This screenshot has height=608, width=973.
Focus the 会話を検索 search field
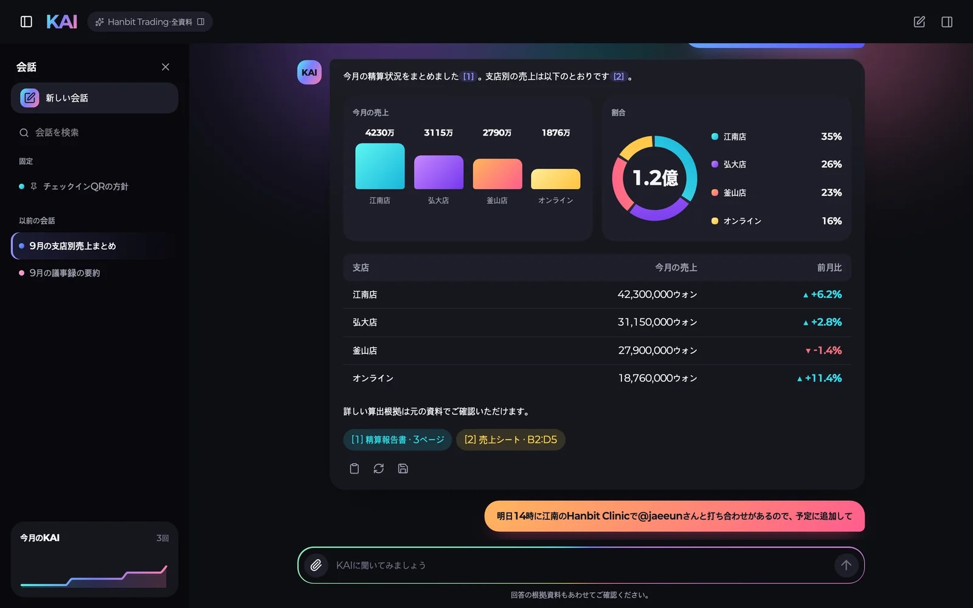point(94,133)
